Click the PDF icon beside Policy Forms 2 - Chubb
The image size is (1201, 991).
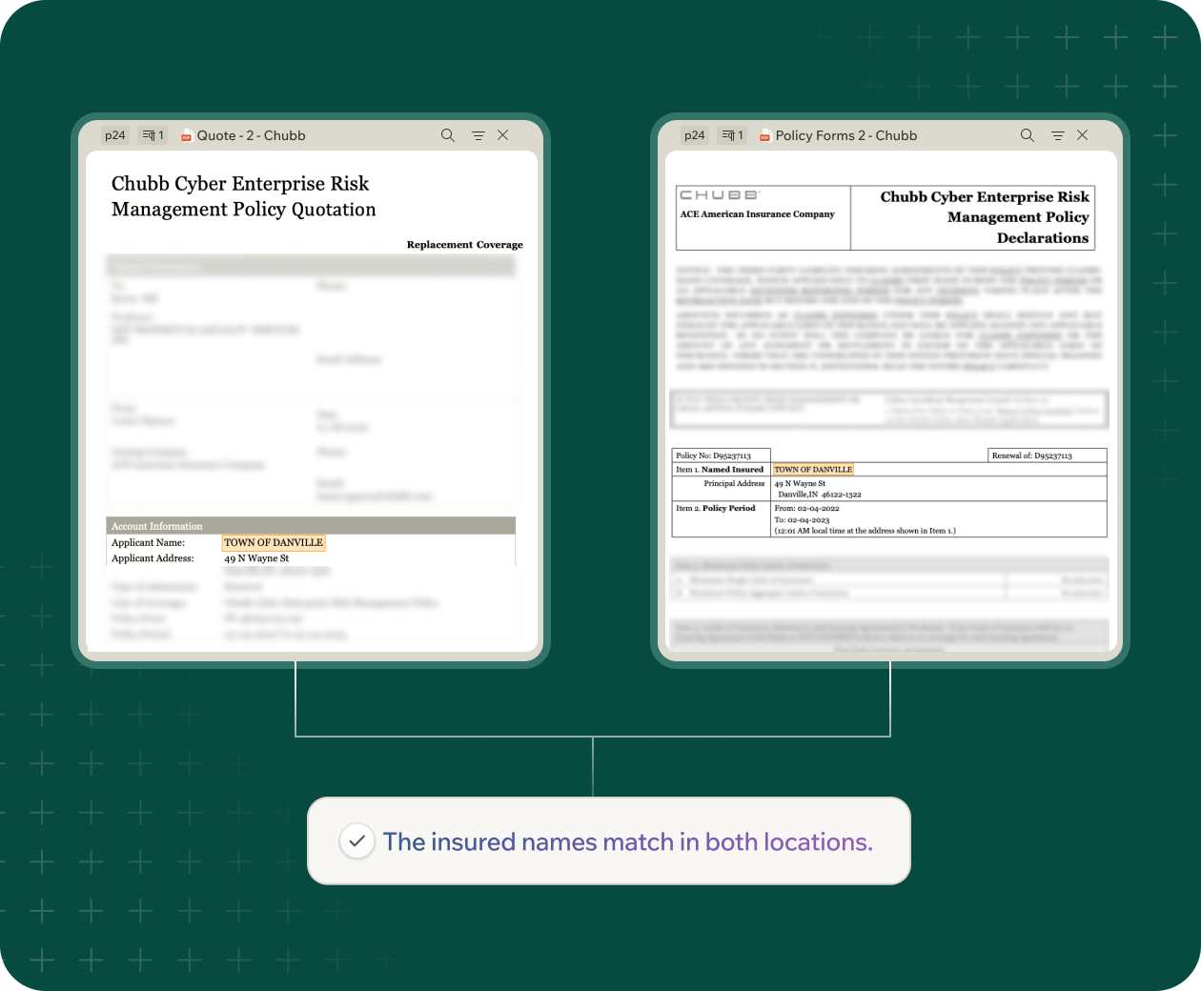coord(764,136)
